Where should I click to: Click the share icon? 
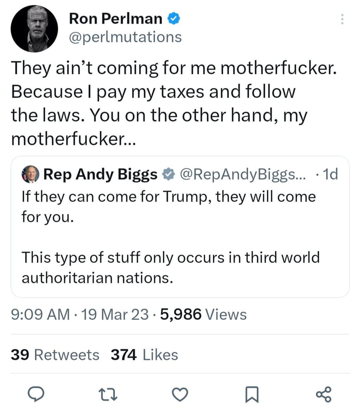pyautogui.click(x=324, y=394)
